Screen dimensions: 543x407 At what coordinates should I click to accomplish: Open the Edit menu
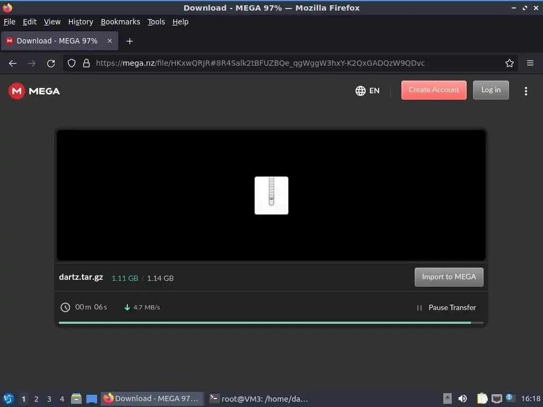pyautogui.click(x=30, y=22)
